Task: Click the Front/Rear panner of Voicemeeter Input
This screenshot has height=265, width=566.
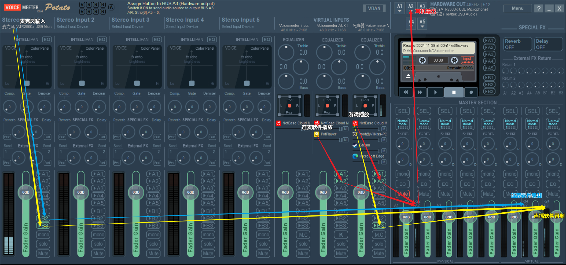Action: [x=289, y=106]
